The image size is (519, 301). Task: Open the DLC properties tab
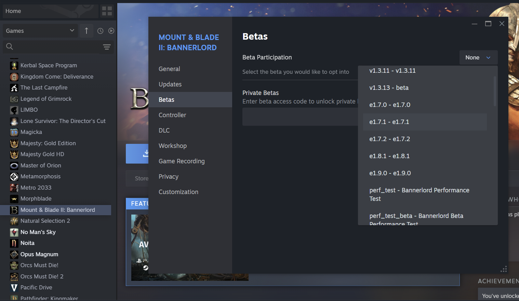[x=190, y=131]
